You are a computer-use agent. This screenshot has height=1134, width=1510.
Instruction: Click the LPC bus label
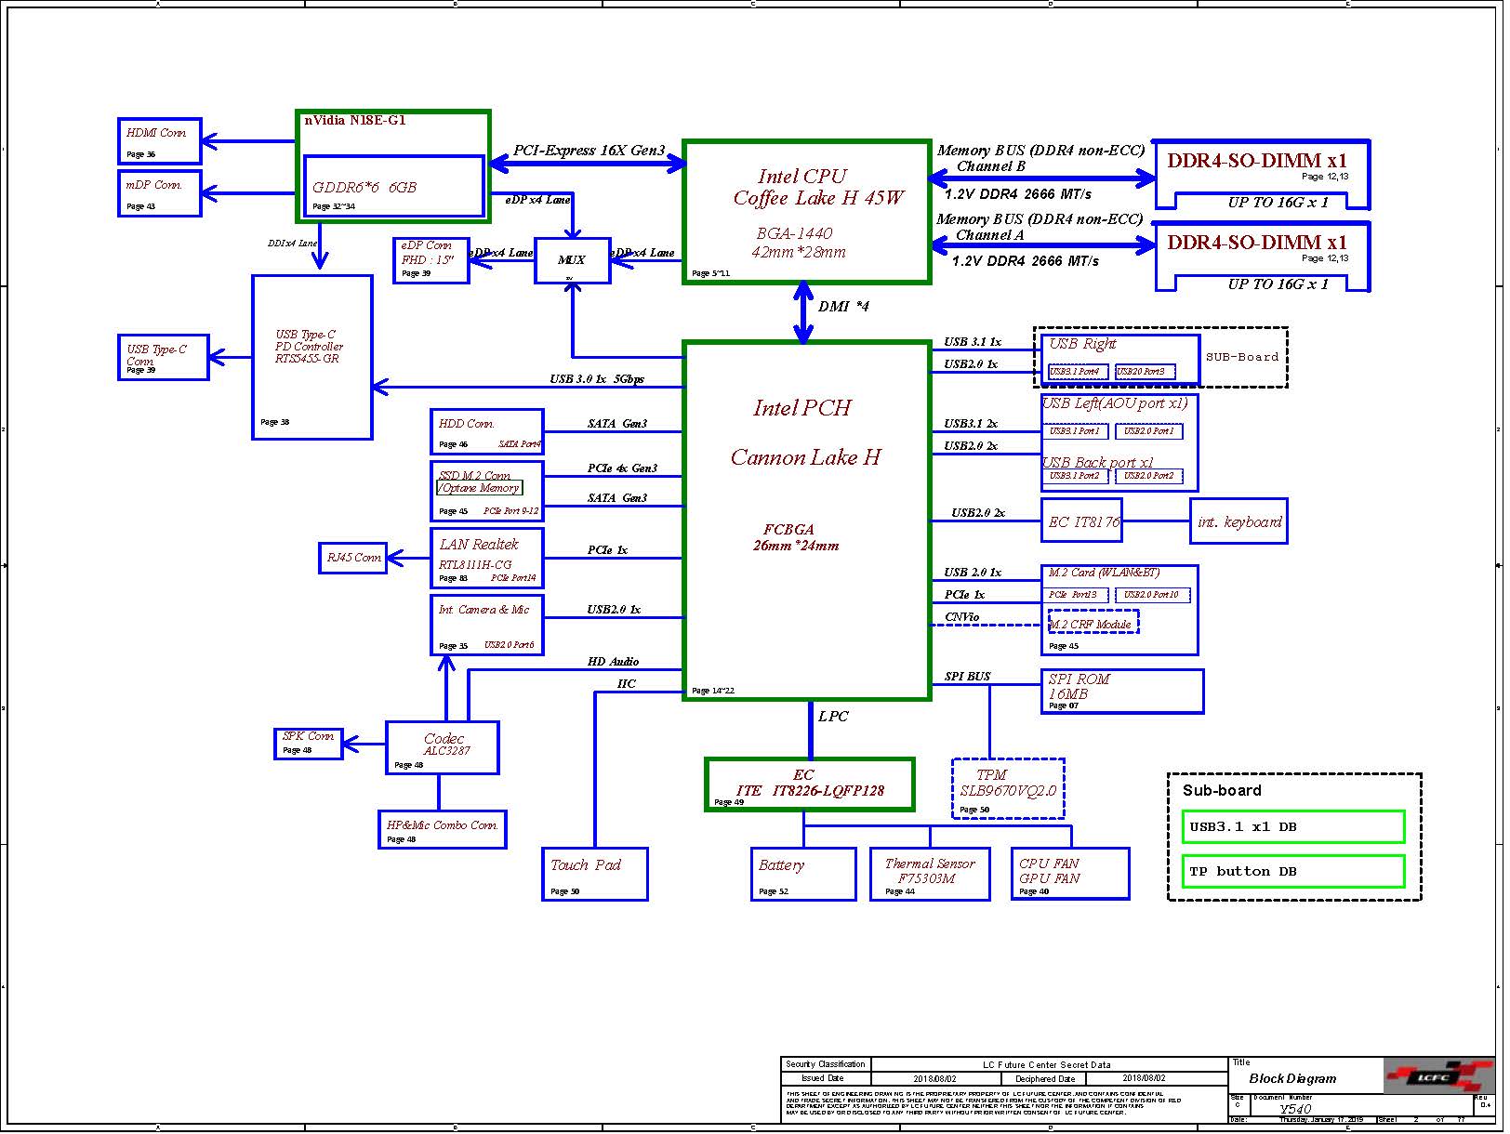tap(833, 717)
